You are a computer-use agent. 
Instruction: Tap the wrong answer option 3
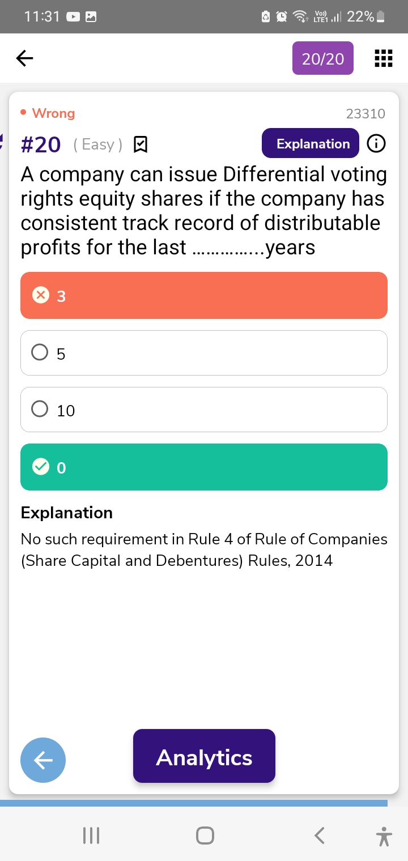(204, 296)
